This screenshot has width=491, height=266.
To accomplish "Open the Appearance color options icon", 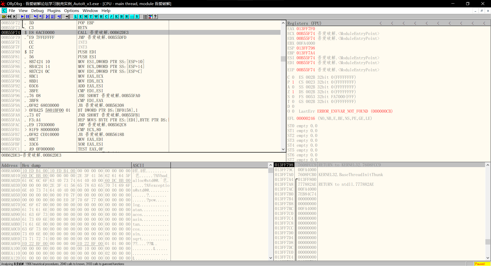I will [x=150, y=17].
